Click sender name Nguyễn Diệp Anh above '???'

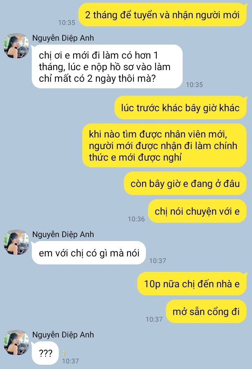click(x=63, y=334)
